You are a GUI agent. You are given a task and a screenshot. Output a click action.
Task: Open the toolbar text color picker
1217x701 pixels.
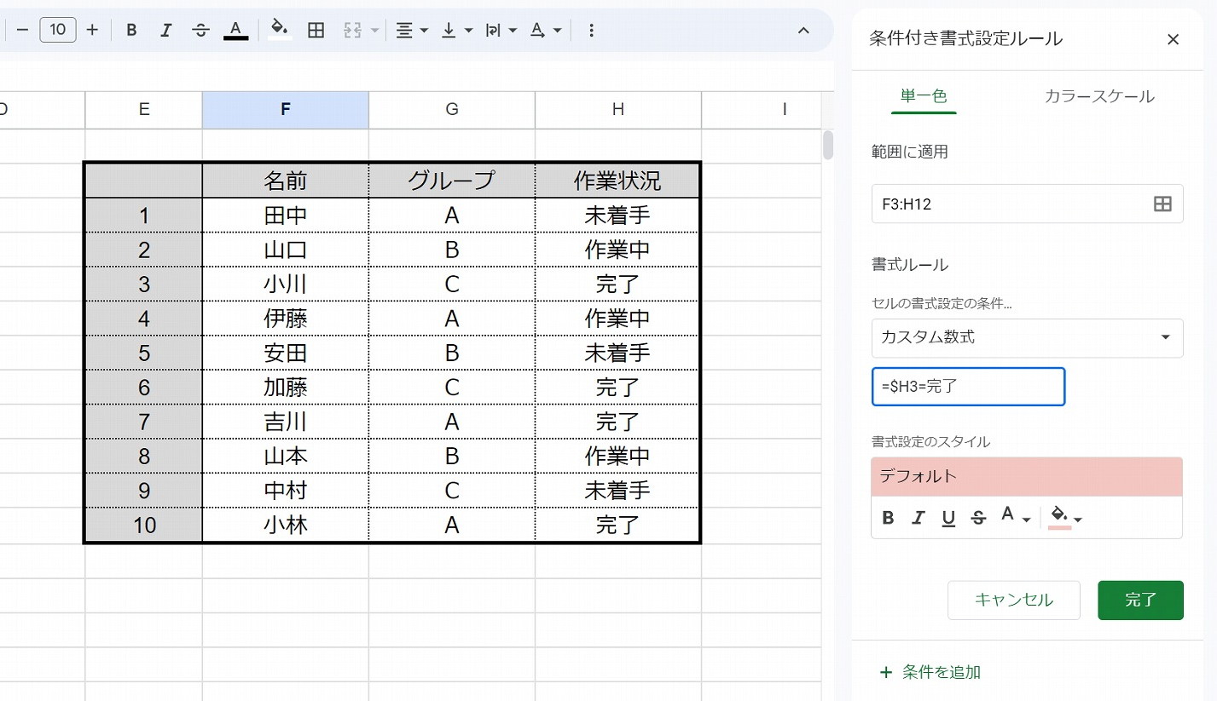point(236,31)
